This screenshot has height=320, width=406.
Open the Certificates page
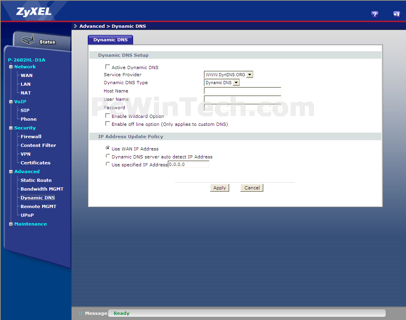click(x=35, y=163)
